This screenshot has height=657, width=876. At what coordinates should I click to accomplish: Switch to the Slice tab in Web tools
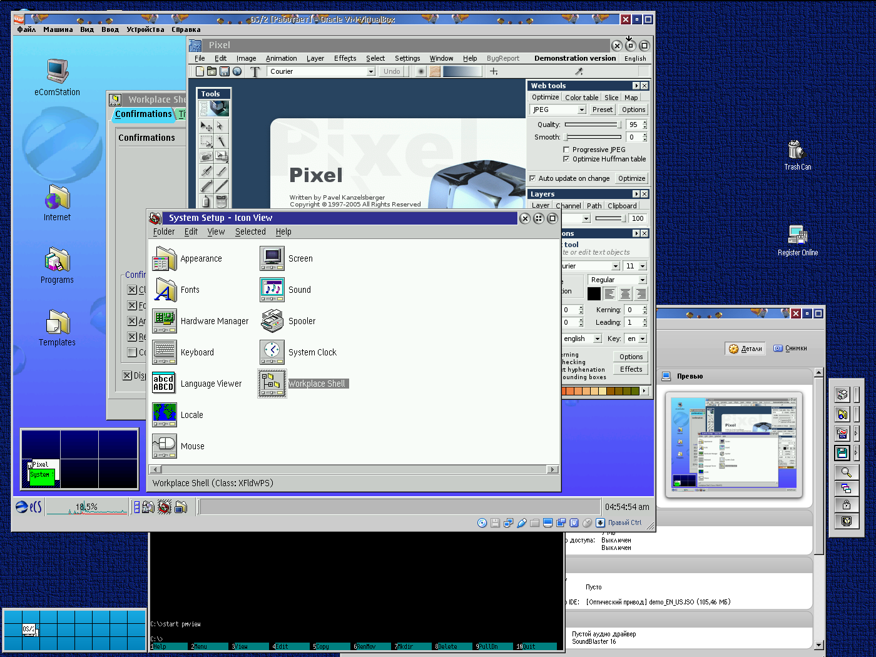(x=611, y=98)
